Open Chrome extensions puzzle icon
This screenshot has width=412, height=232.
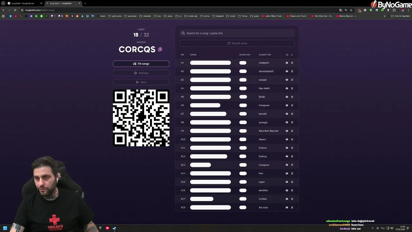(394, 10)
